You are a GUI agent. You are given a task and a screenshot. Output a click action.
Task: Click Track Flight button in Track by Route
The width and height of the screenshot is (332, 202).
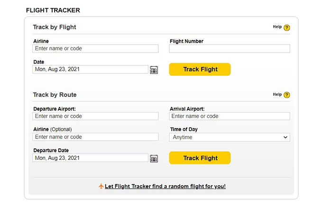coord(200,158)
